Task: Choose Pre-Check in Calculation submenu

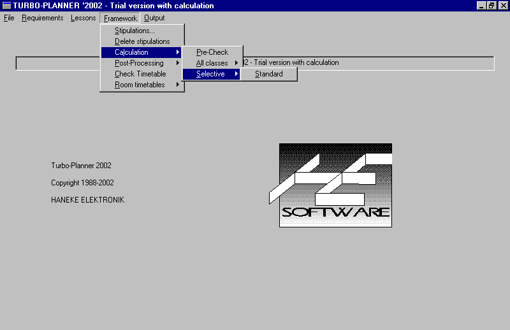Action: [212, 52]
